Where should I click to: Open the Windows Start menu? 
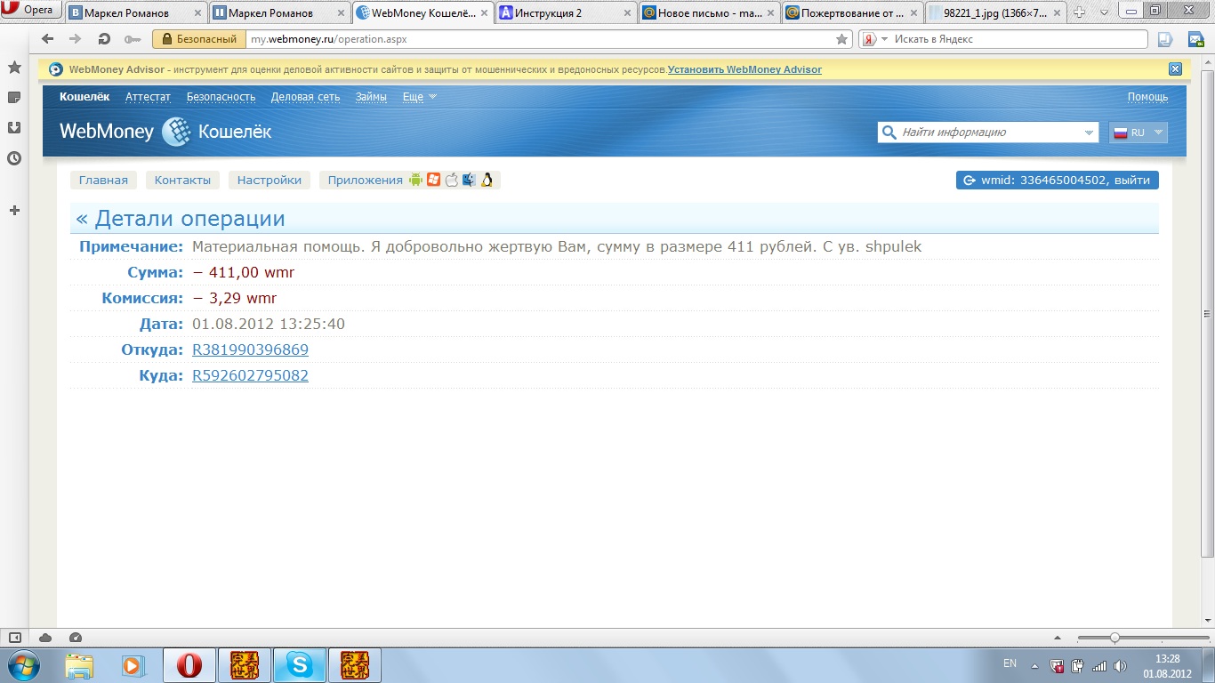pos(22,665)
